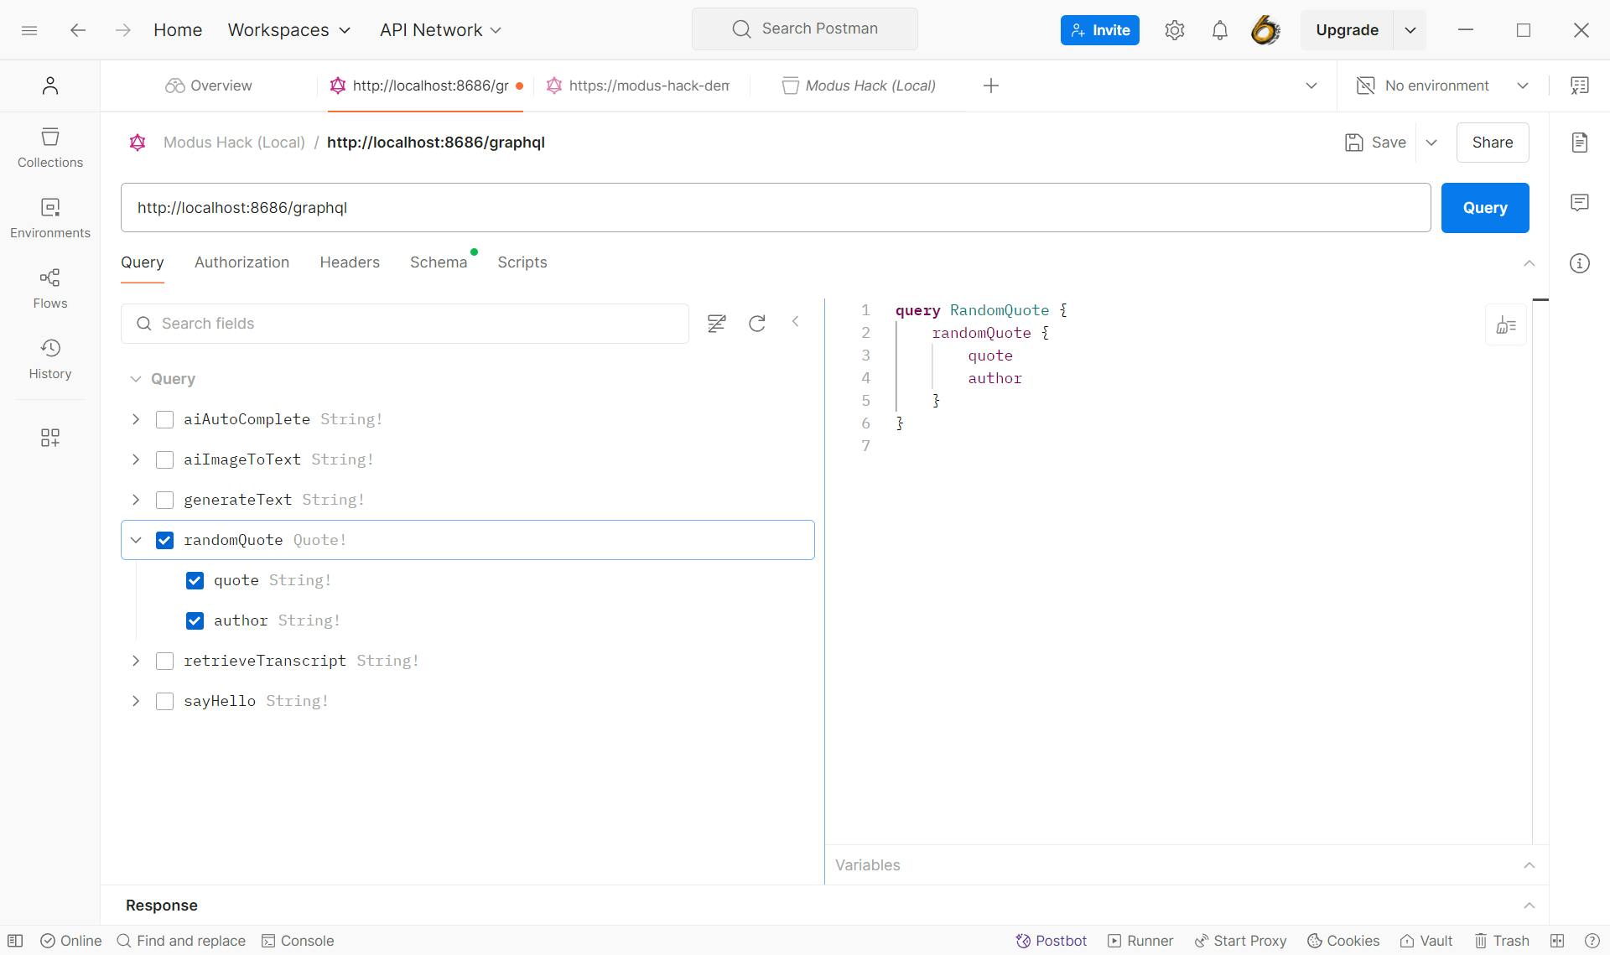This screenshot has height=955, width=1610.
Task: Refresh the schema fields
Action: (757, 324)
